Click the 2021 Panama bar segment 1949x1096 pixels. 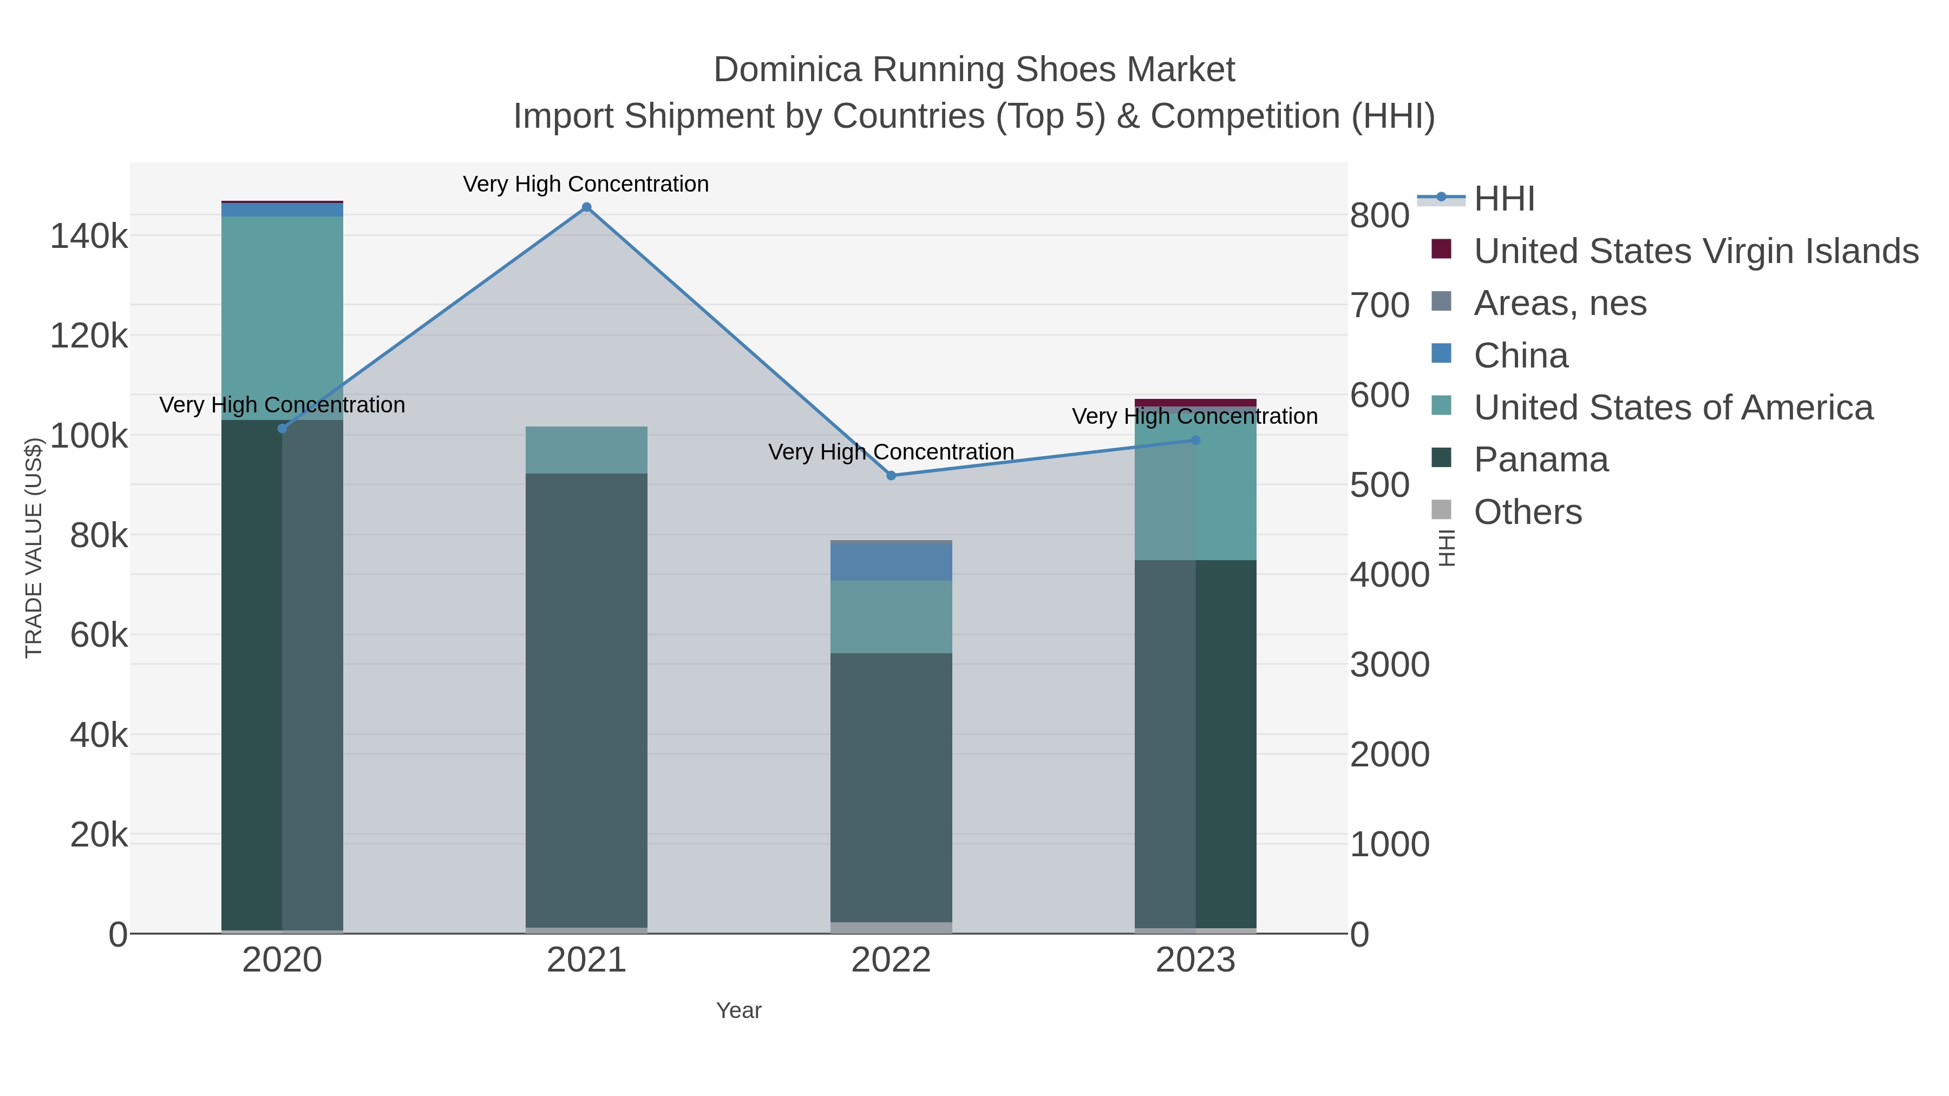[x=586, y=700]
